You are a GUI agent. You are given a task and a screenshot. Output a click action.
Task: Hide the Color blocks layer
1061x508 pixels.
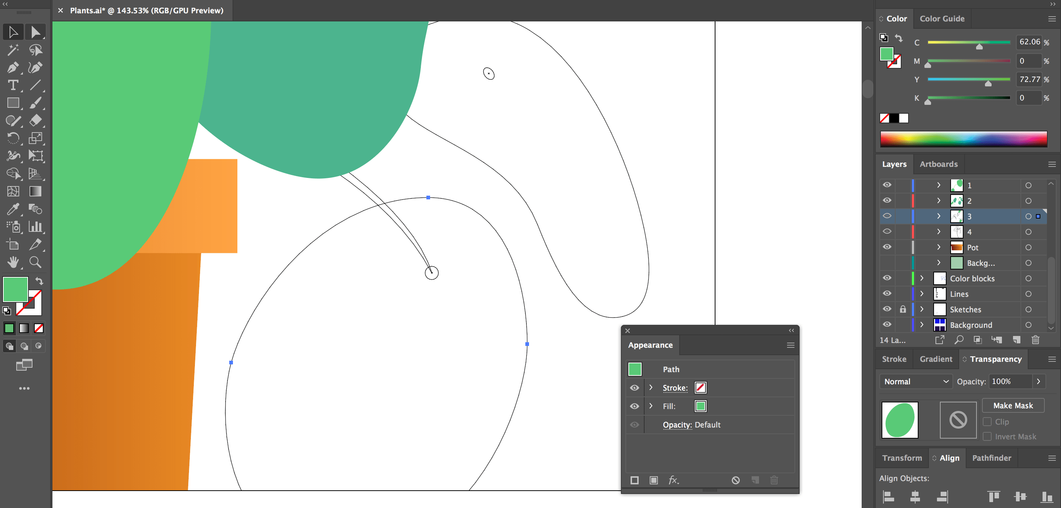pos(887,278)
